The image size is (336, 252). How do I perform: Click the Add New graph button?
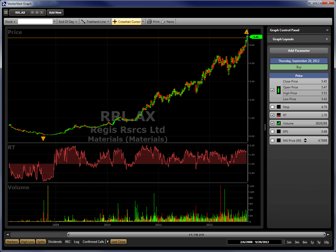[x=55, y=12]
